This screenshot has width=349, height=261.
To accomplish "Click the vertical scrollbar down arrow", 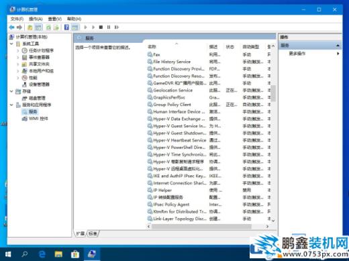I will (273, 221).
